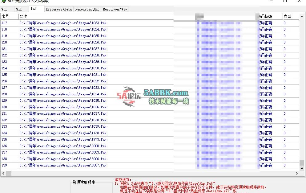Click 码正确 status in row 136
The height and width of the screenshot is (193, 306).
pyautogui.click(x=266, y=146)
